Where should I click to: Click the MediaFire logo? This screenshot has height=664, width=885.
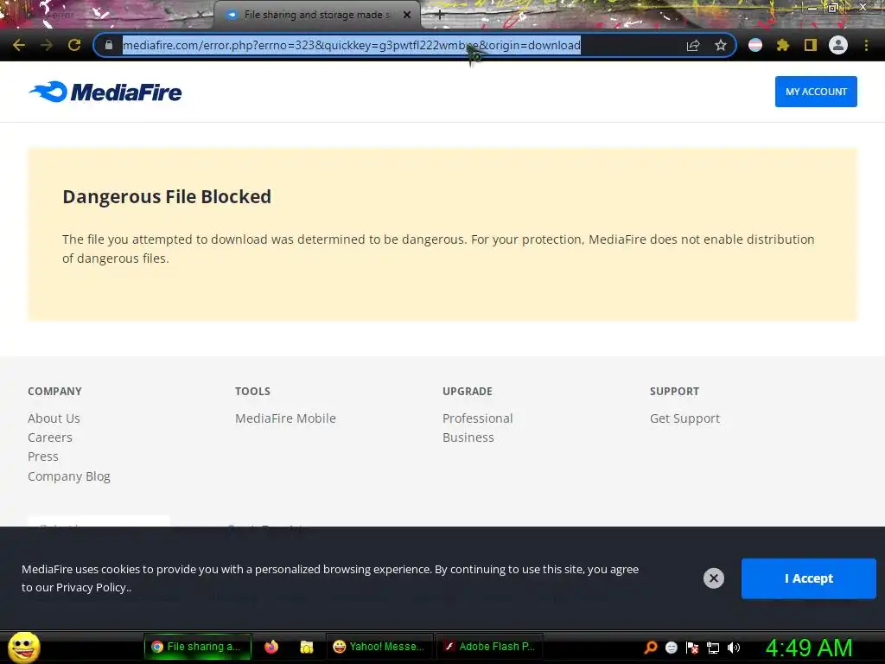(105, 92)
